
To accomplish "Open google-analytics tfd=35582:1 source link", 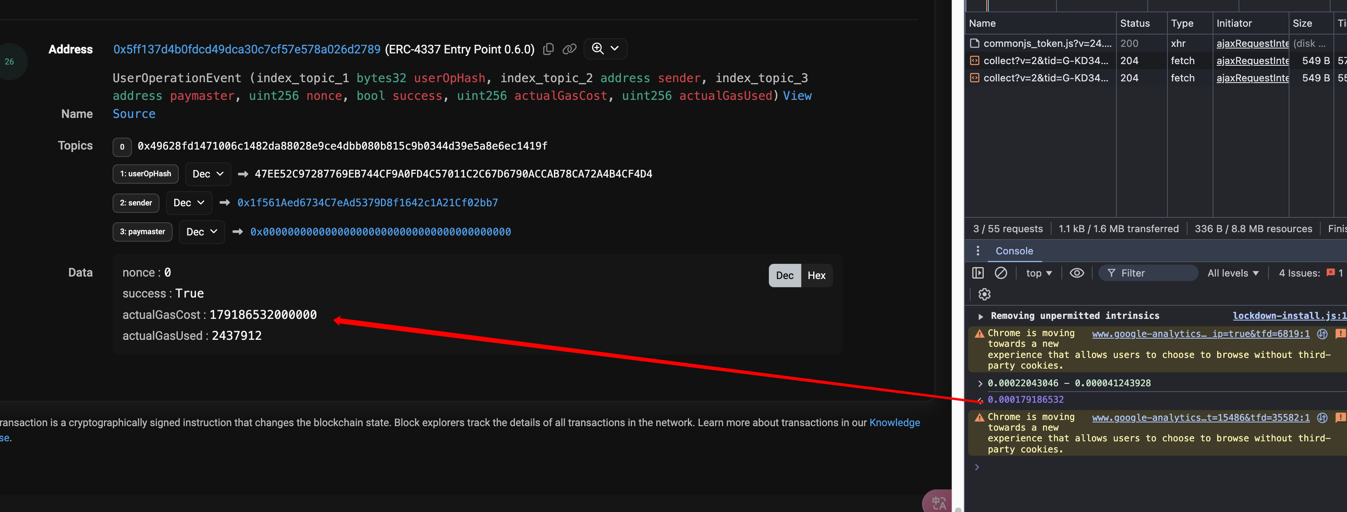I will (1201, 417).
